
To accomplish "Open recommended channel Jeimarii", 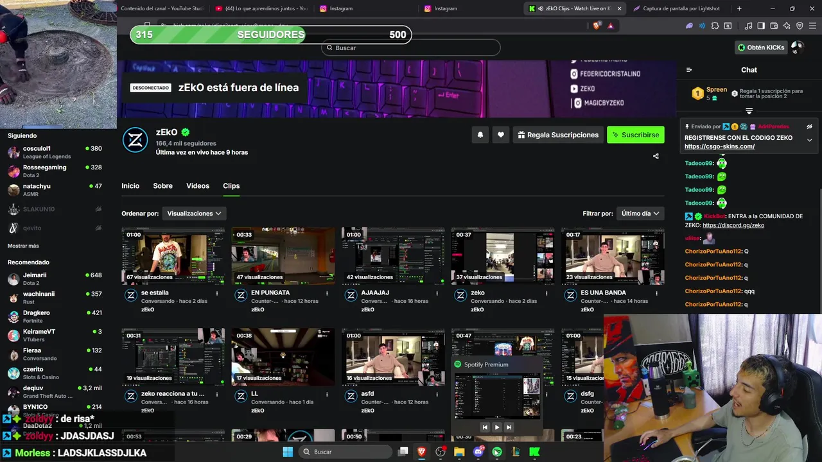I will [55, 278].
